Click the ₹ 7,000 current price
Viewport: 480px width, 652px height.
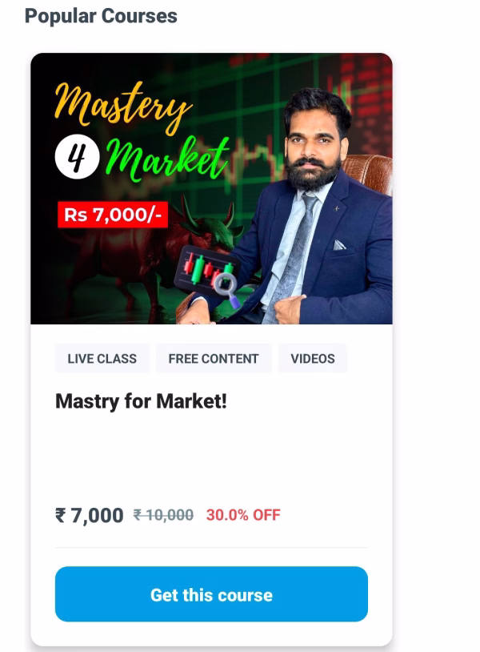coord(90,516)
